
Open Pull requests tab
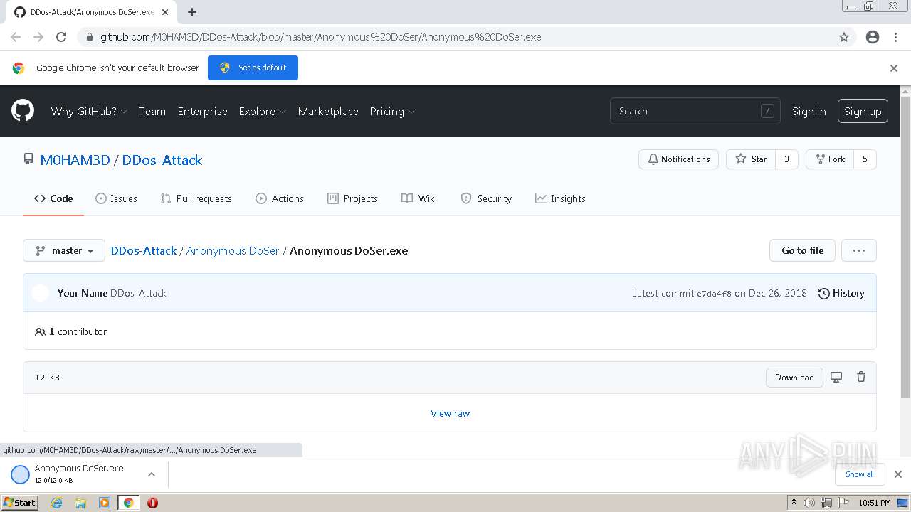[196, 198]
